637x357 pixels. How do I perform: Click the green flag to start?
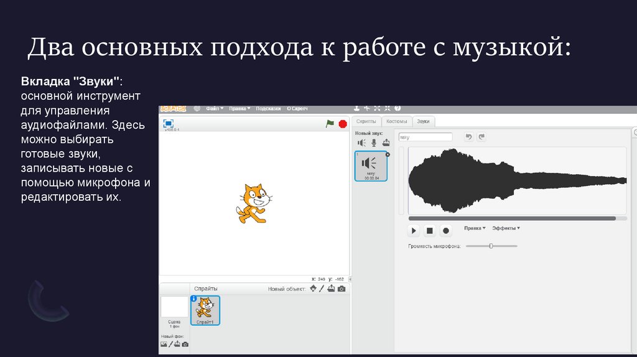pos(330,124)
